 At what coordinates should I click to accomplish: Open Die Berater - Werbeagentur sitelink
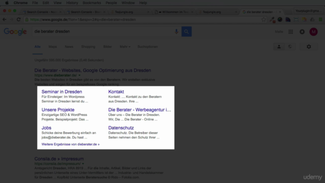[140, 110]
